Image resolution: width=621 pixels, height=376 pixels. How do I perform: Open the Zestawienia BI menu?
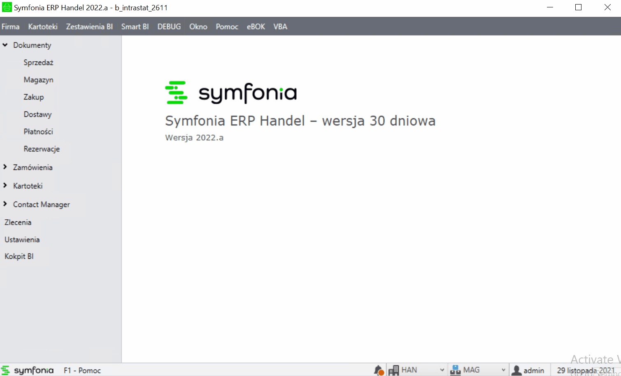click(x=89, y=27)
